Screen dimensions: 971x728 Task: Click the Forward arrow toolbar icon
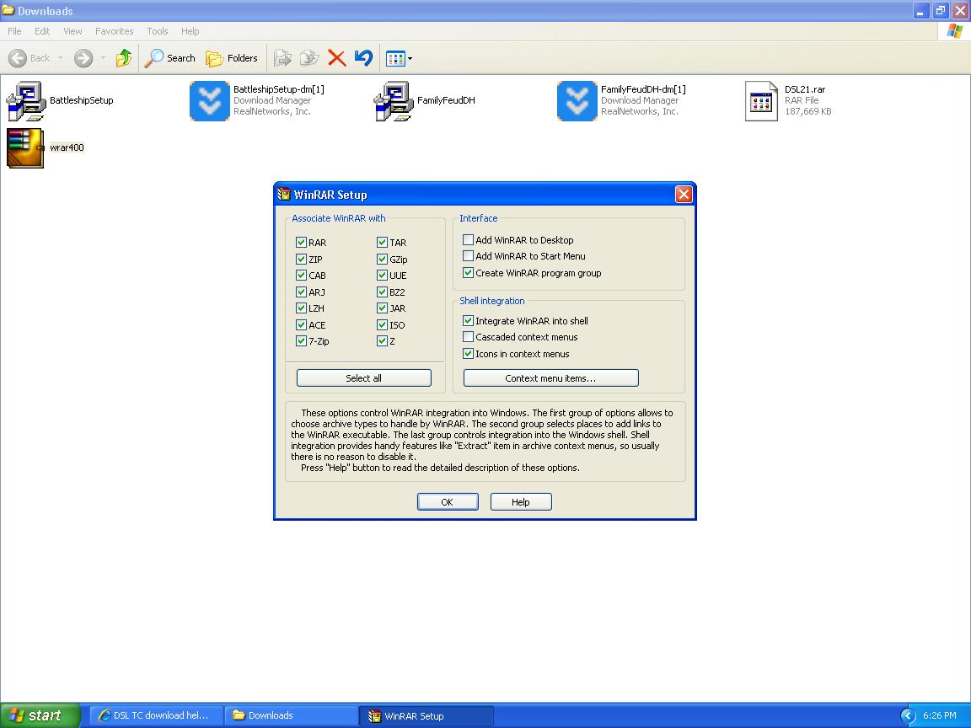pyautogui.click(x=83, y=58)
